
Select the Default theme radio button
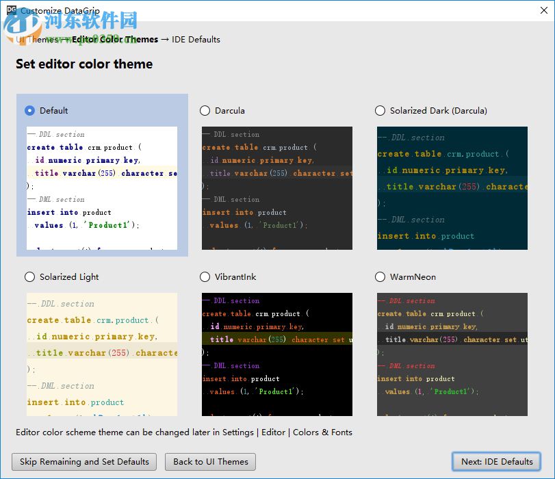click(x=29, y=110)
